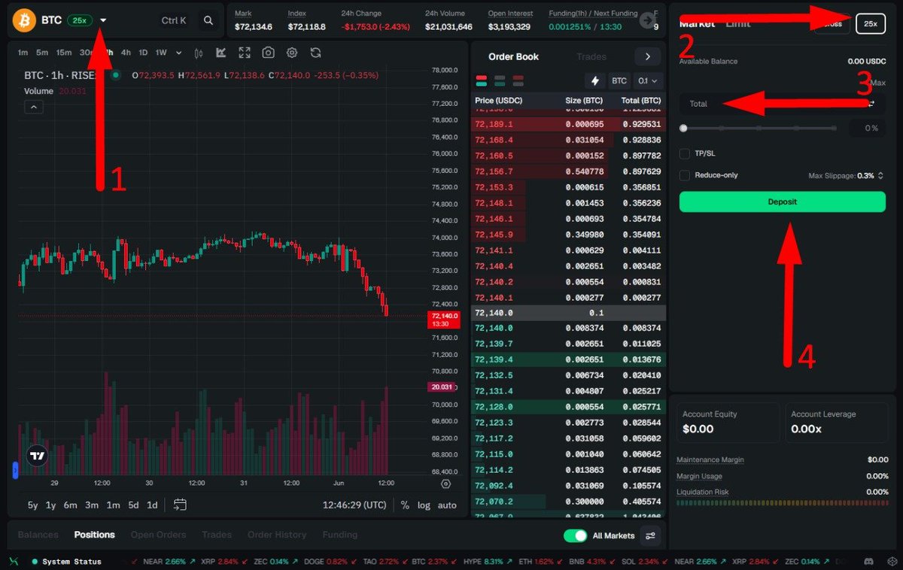Expand more timeframe options chevron

click(x=178, y=53)
